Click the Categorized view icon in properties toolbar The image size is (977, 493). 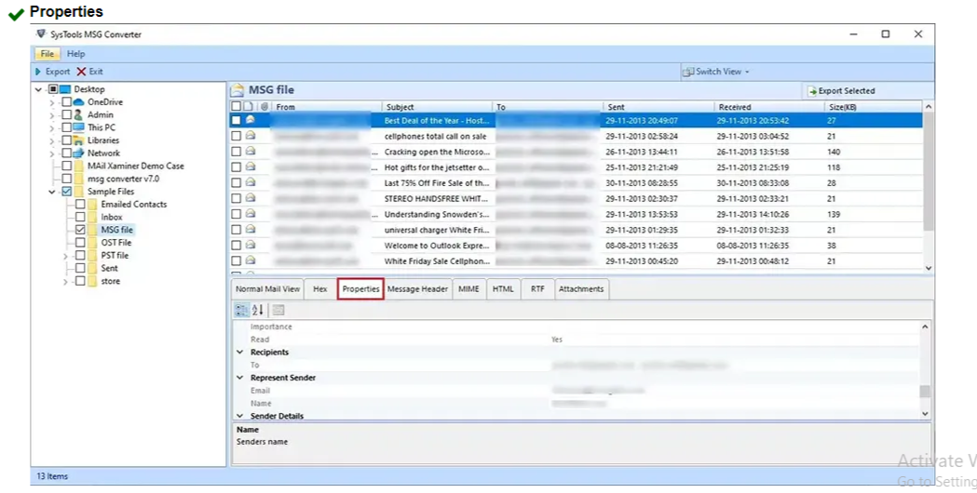242,310
